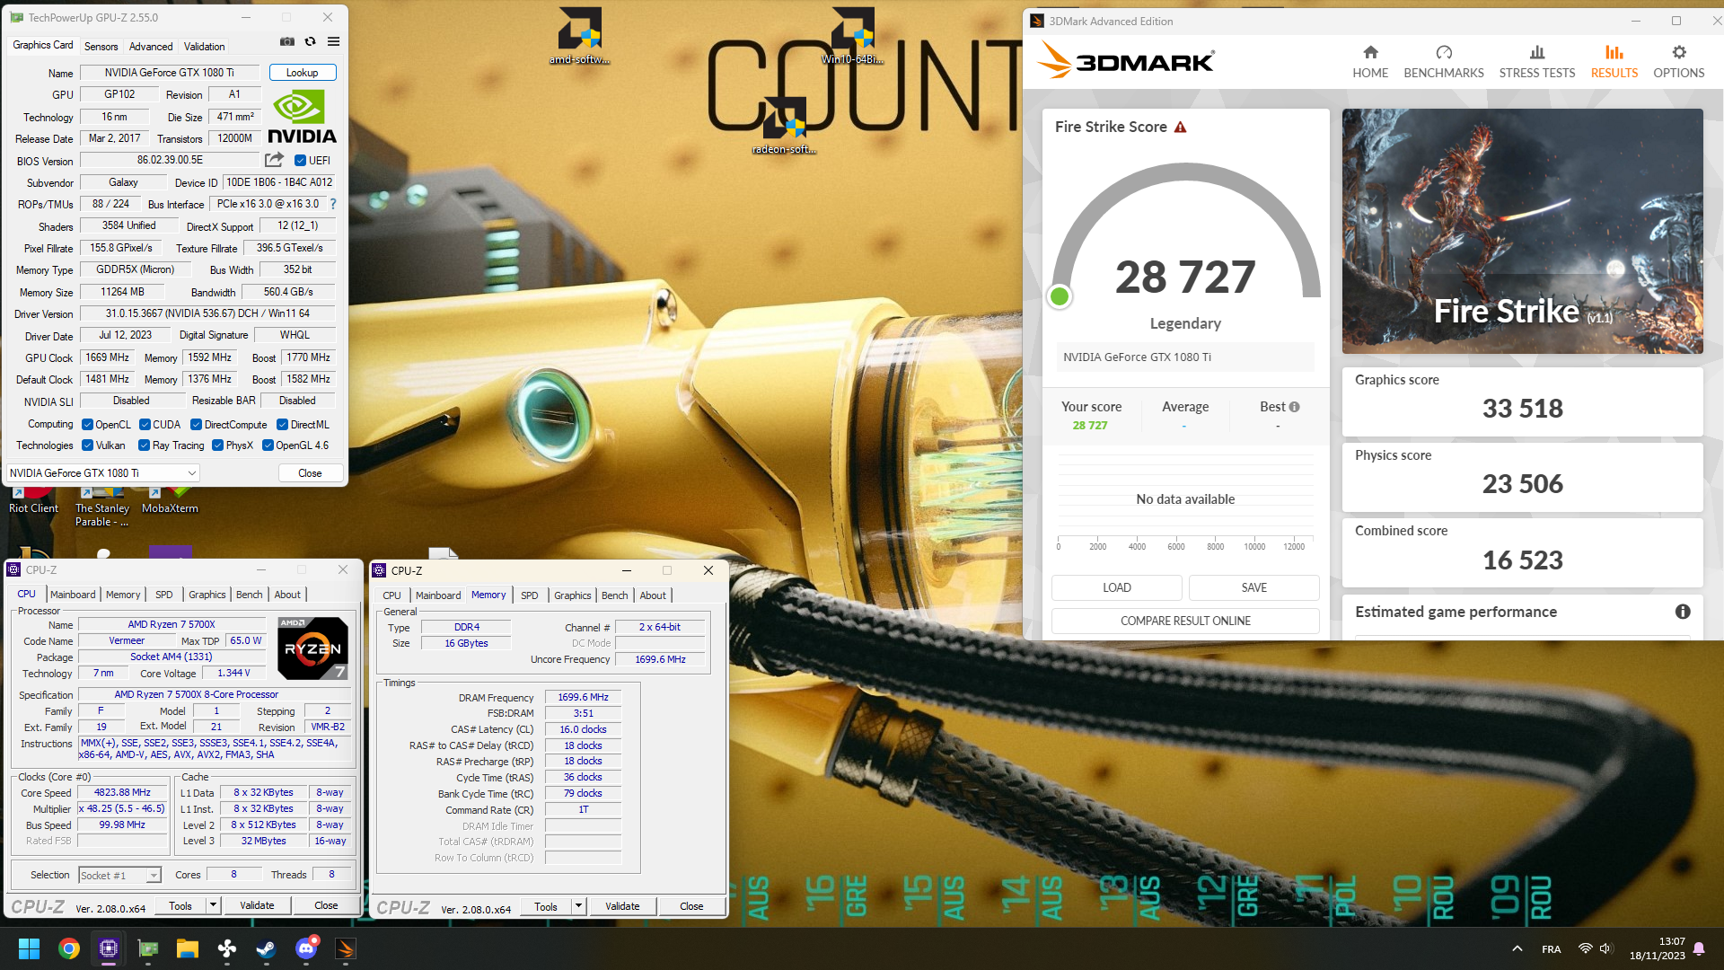The height and width of the screenshot is (970, 1724).
Task: Click the FRA language indicator
Action: coord(1552,949)
